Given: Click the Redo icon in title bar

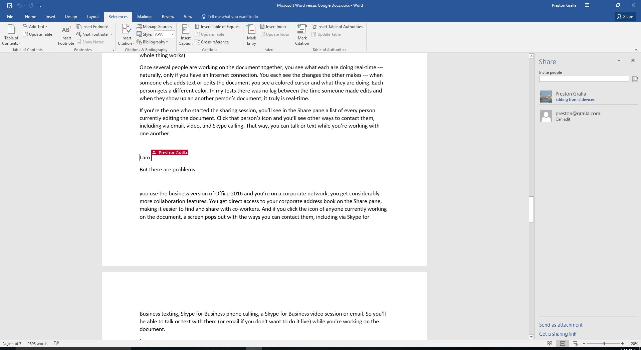Looking at the screenshot, I should point(31,5).
